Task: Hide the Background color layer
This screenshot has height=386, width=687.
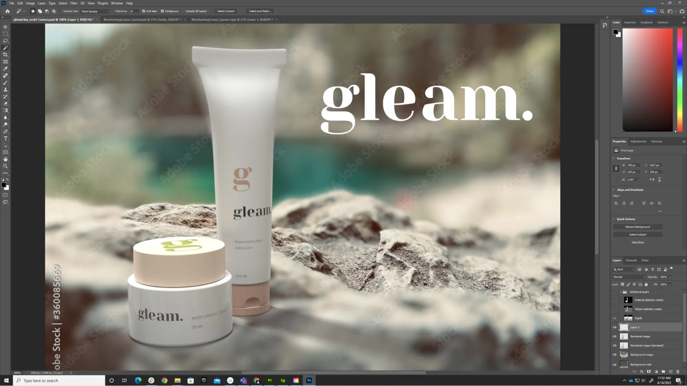Action: pos(615,364)
